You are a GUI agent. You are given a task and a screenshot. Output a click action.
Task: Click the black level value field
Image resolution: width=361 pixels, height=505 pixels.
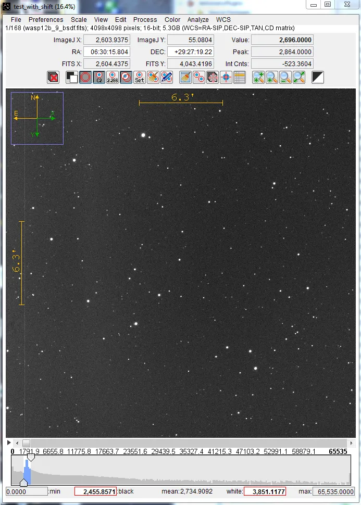[95, 491]
